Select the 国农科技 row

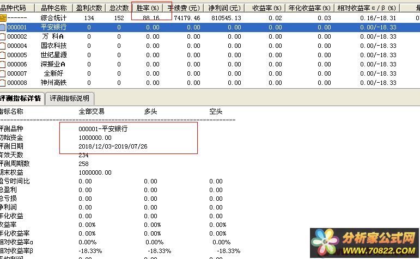210,46
